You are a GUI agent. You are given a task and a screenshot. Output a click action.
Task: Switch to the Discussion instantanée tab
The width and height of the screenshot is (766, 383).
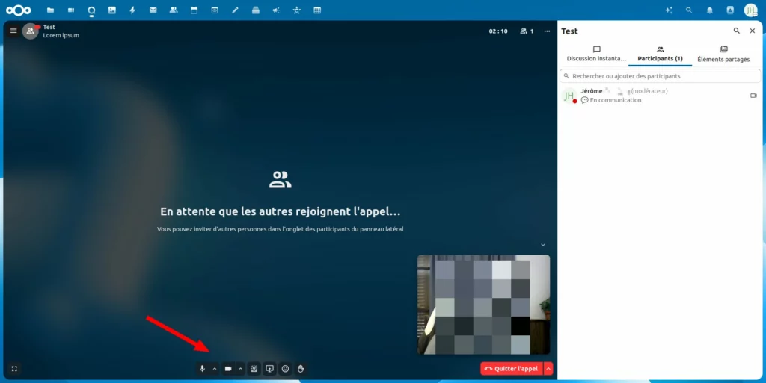coord(596,54)
